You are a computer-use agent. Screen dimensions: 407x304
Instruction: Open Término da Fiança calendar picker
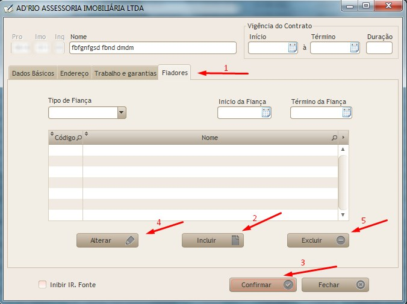coord(346,112)
